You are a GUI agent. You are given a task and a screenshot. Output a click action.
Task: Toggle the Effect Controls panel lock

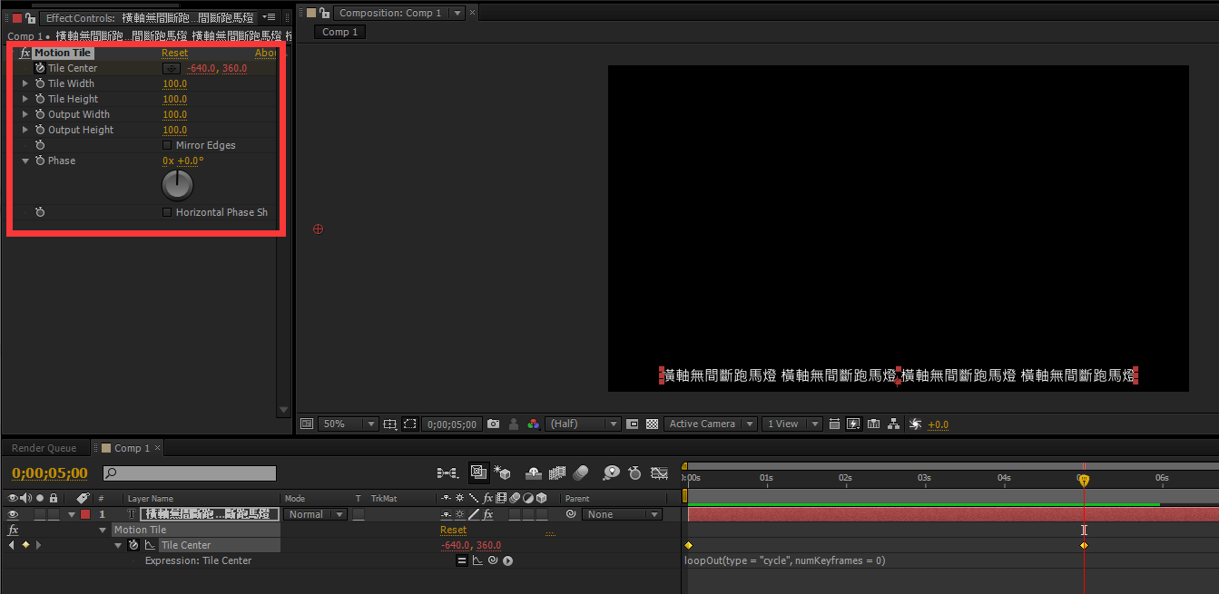[30, 17]
